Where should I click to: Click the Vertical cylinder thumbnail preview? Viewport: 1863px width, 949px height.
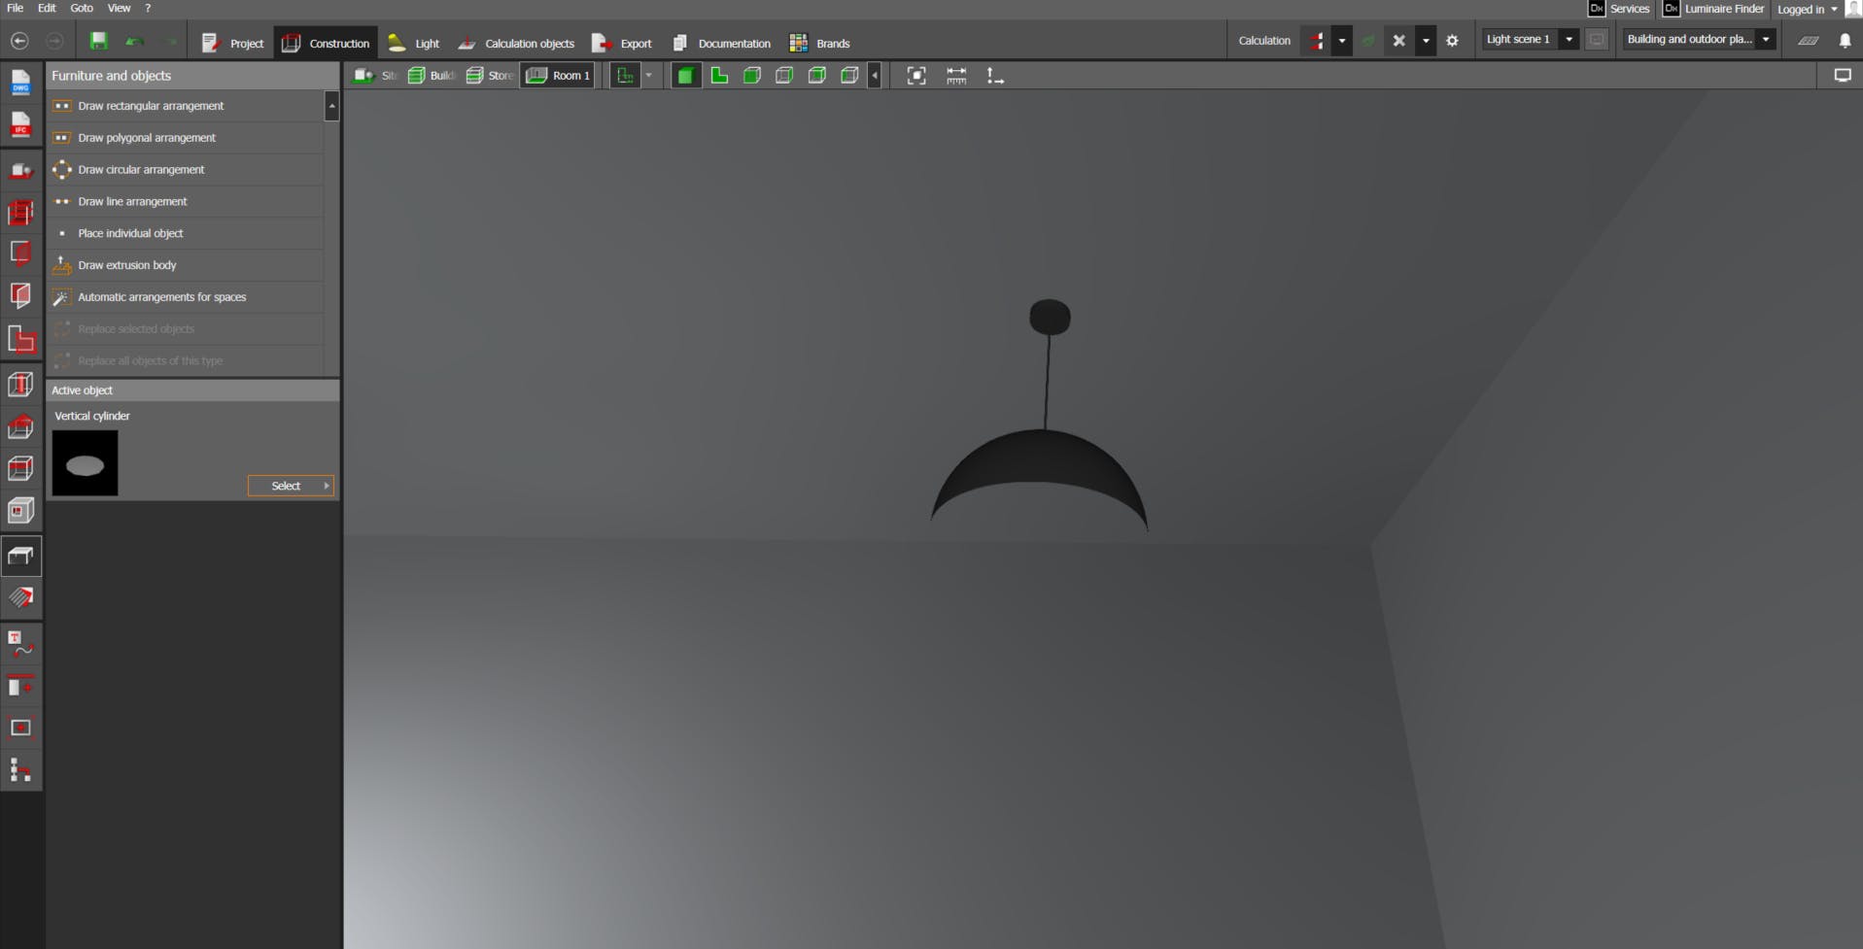[x=85, y=463]
